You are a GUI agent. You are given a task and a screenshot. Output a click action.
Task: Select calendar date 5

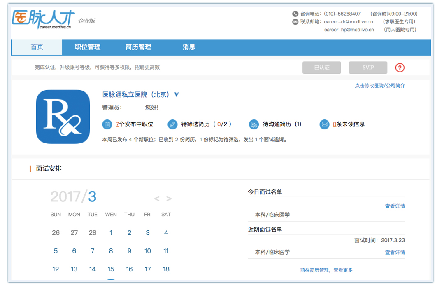pos(56,251)
